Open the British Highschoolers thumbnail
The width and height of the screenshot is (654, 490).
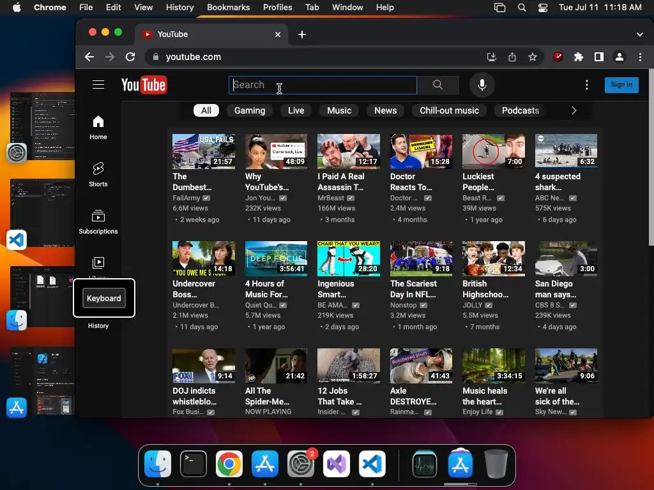494,258
